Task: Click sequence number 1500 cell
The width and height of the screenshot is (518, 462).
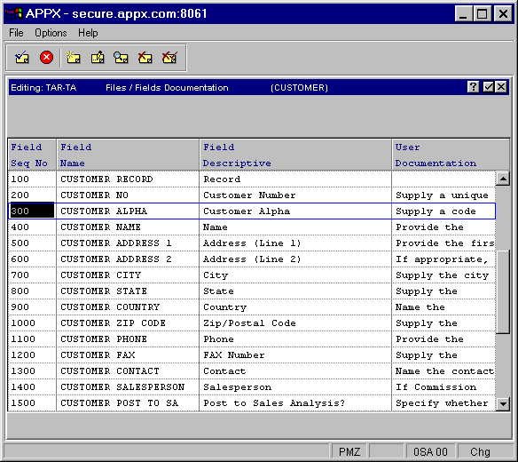Action: (32, 402)
